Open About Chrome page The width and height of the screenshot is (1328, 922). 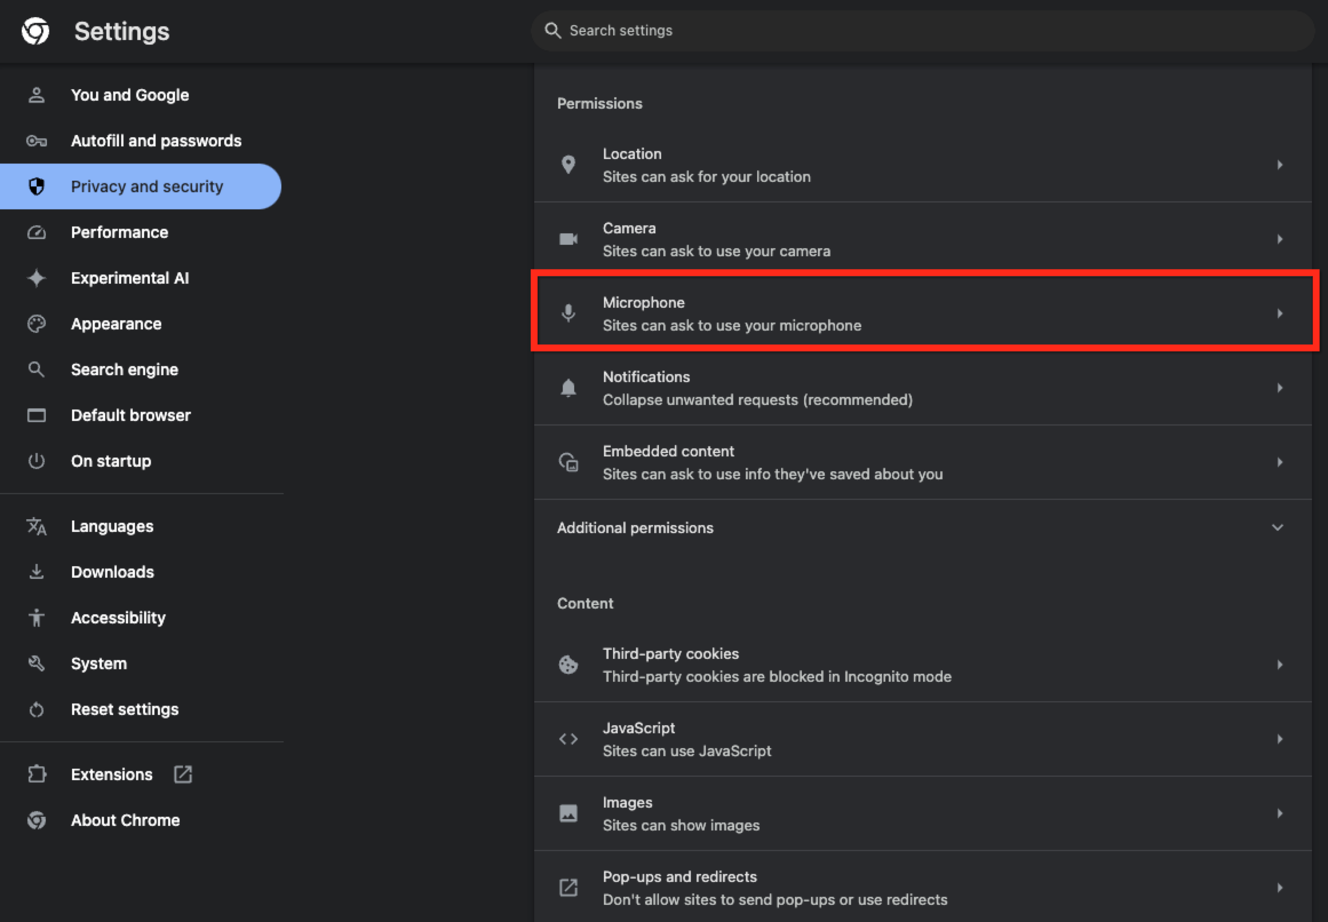click(x=125, y=820)
